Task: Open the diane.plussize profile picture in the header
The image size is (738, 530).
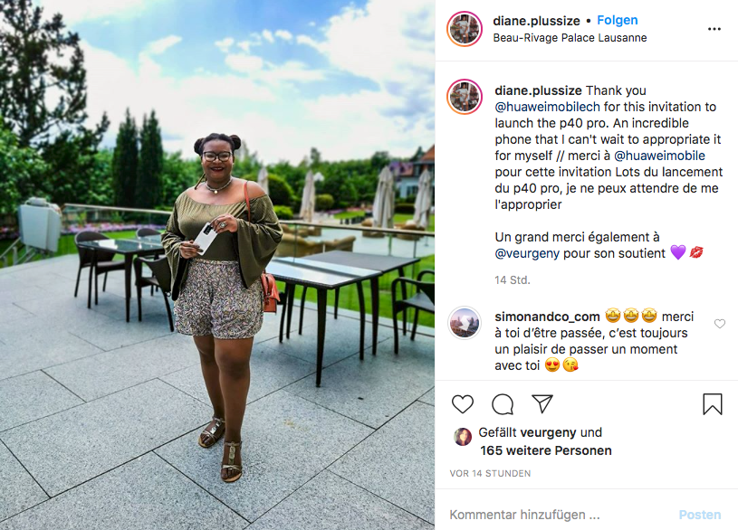Action: coord(465,29)
